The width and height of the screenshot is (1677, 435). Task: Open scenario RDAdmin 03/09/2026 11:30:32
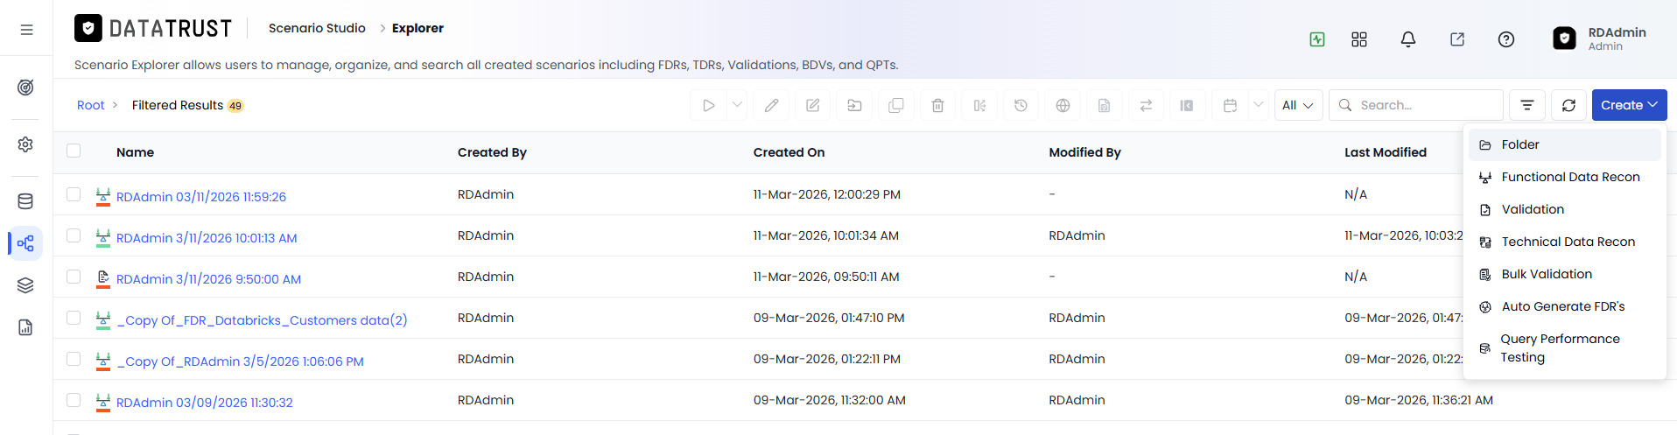point(205,403)
